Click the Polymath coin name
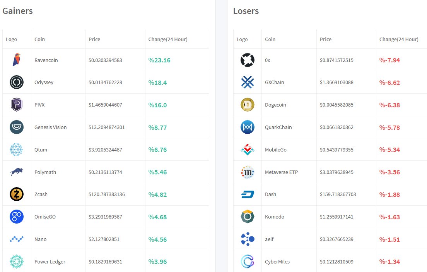The width and height of the screenshot is (427, 272). coord(45,172)
